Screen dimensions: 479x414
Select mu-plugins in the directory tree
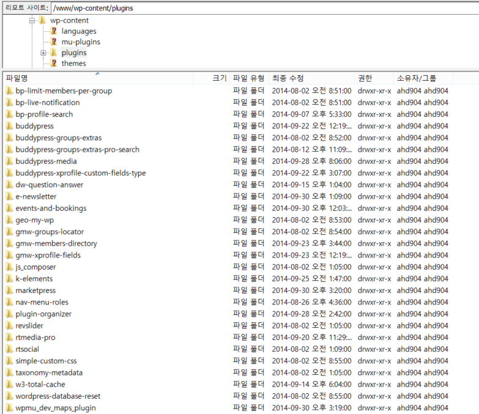coord(80,42)
